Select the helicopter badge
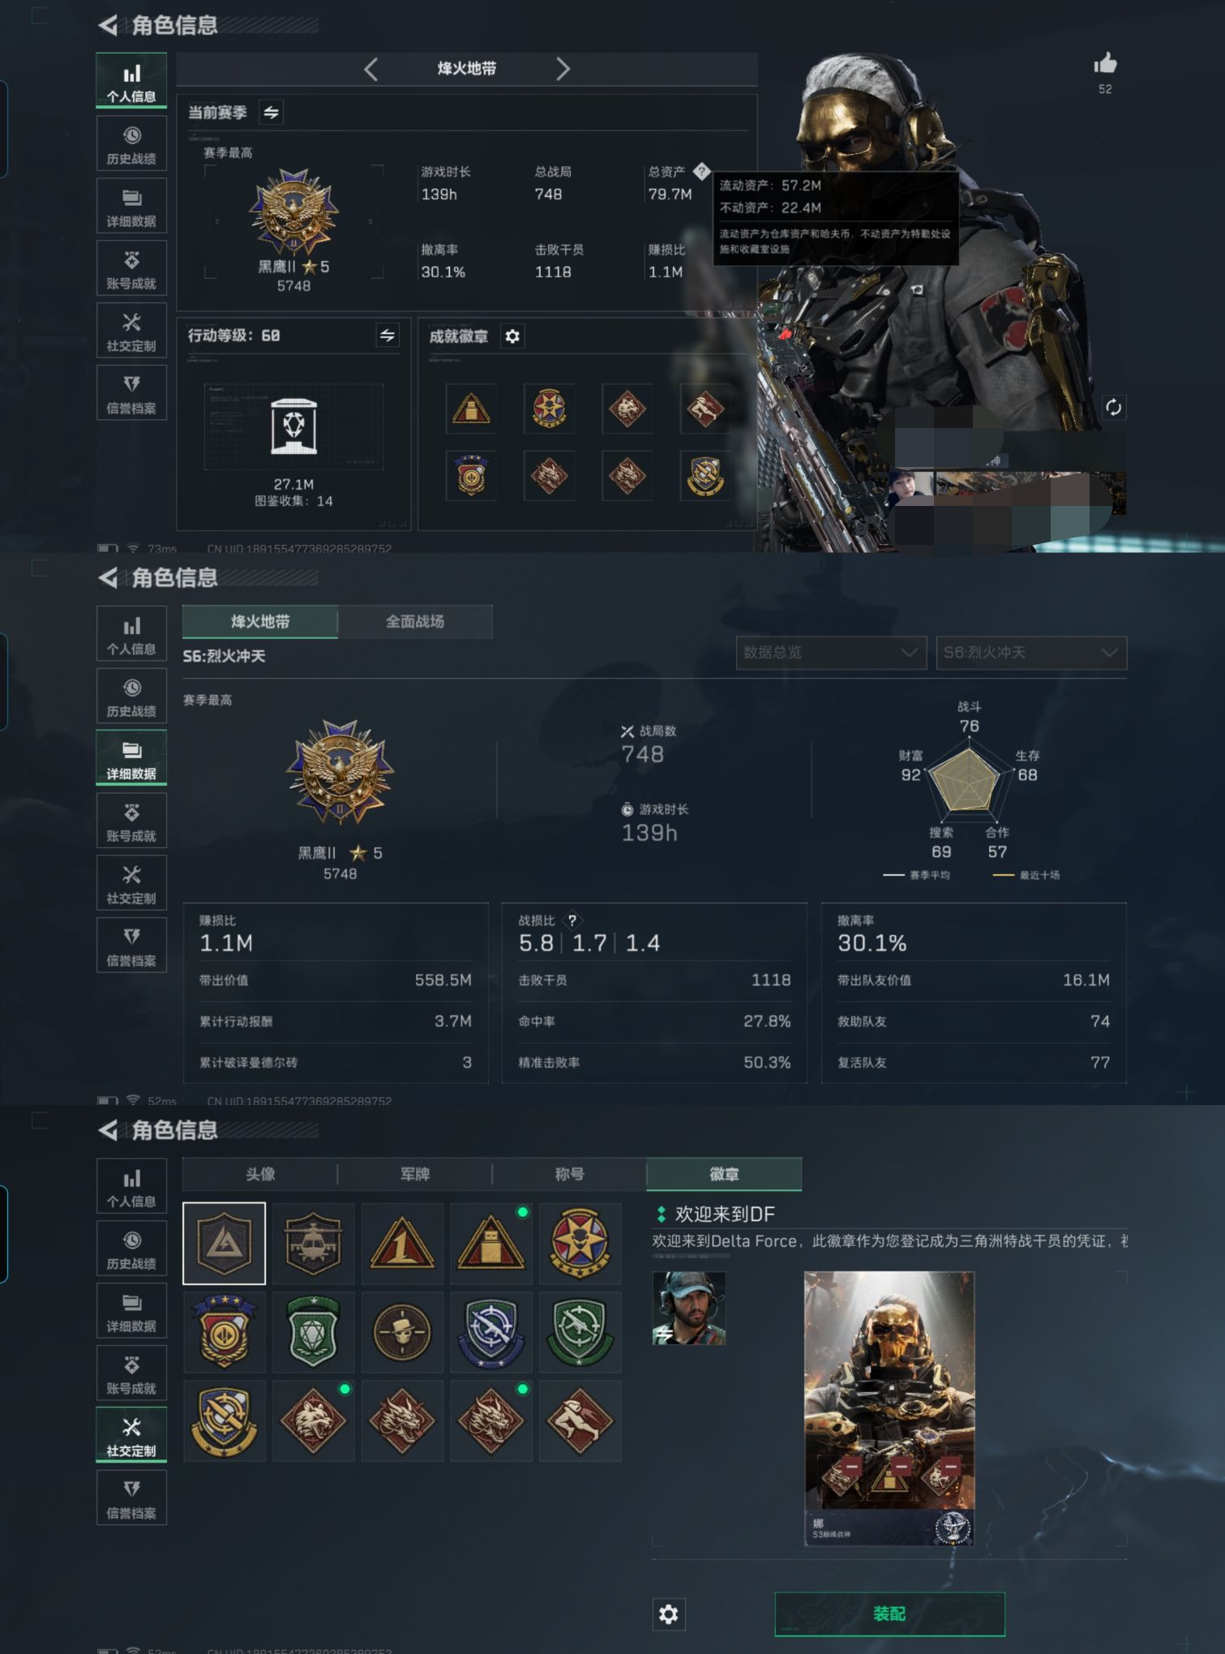1225x1654 pixels. click(x=313, y=1242)
